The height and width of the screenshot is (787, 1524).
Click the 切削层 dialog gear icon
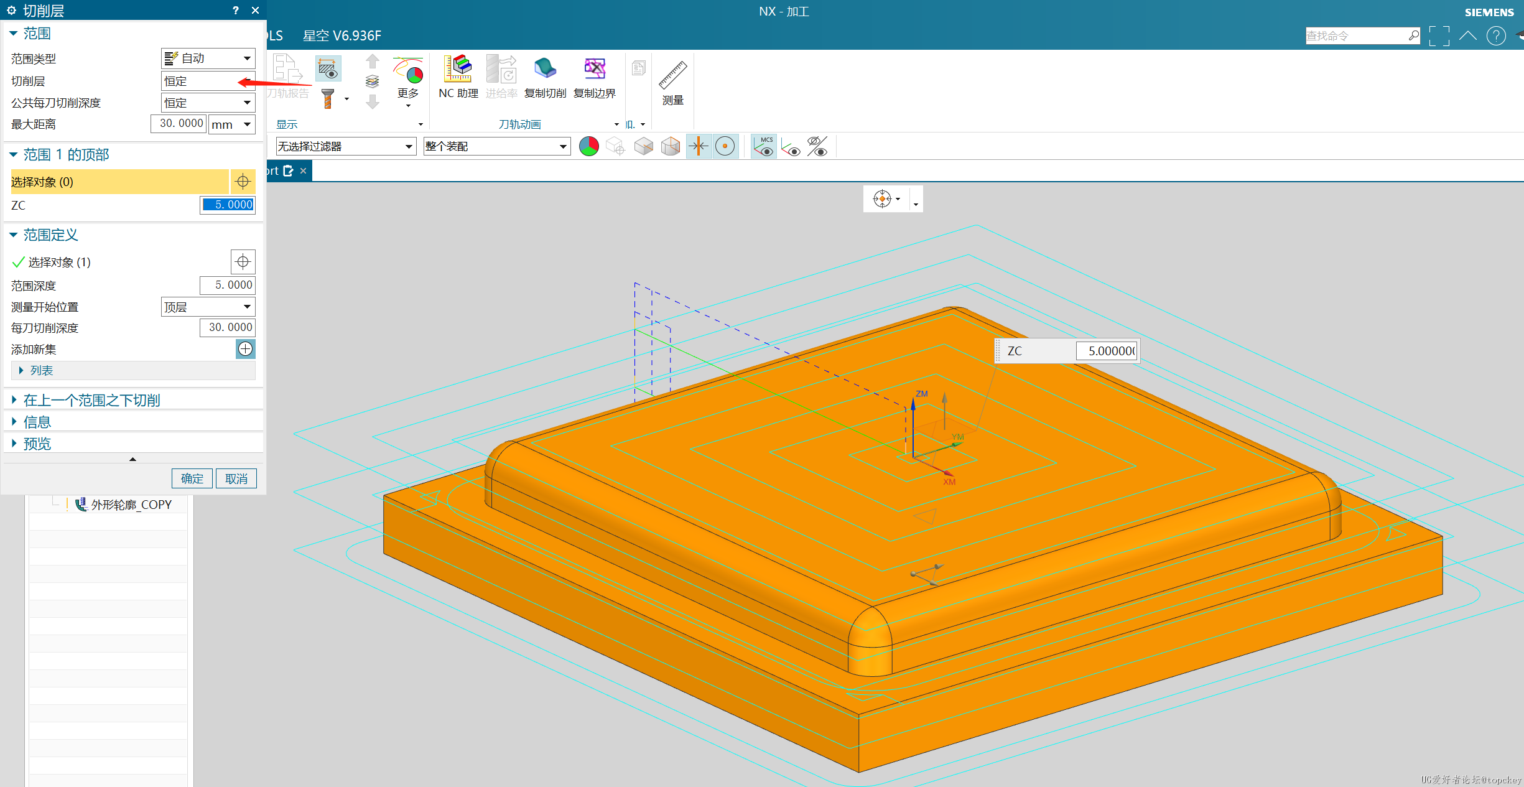11,10
